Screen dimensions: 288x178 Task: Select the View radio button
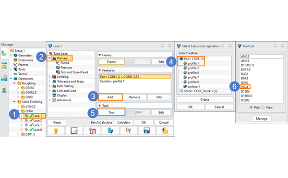point(263,107)
